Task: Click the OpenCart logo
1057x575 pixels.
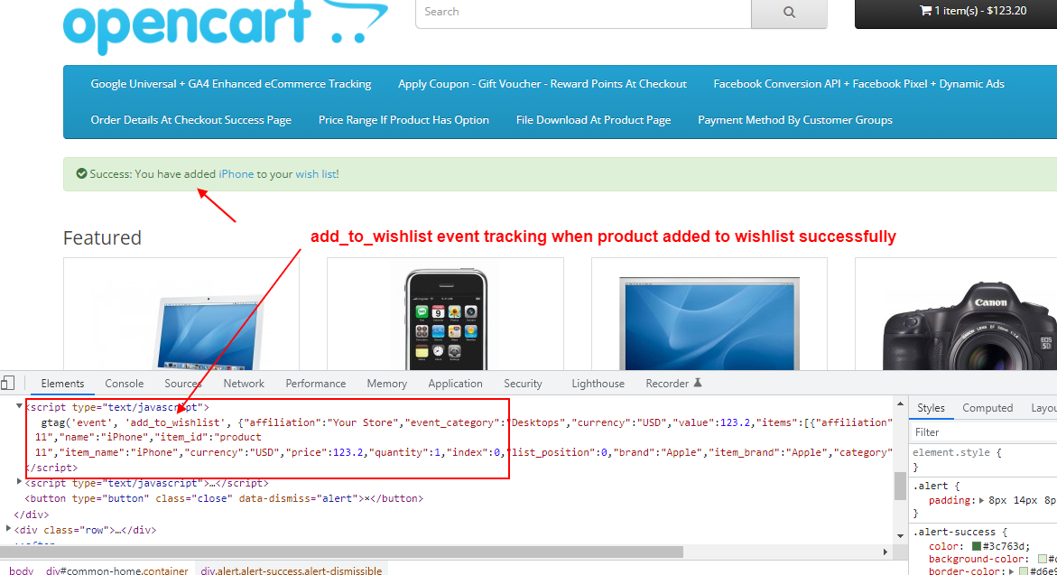Action: [225, 25]
